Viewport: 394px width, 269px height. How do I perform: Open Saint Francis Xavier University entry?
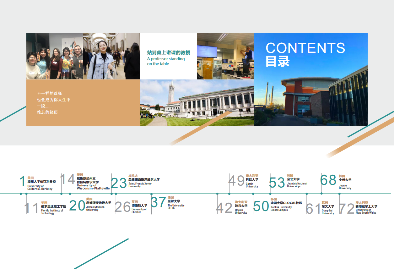tap(144, 182)
